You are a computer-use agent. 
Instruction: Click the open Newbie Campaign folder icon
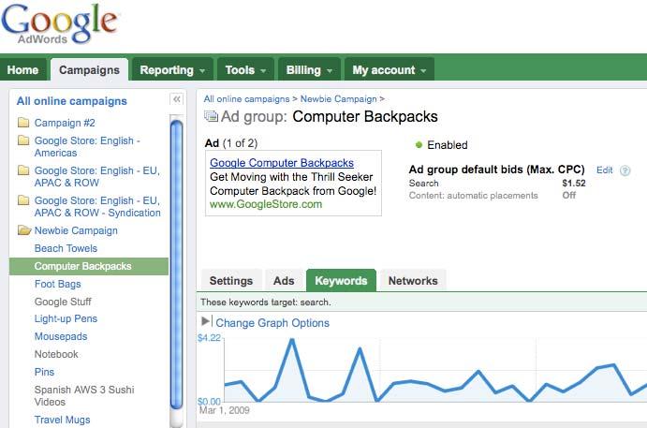coord(23,230)
